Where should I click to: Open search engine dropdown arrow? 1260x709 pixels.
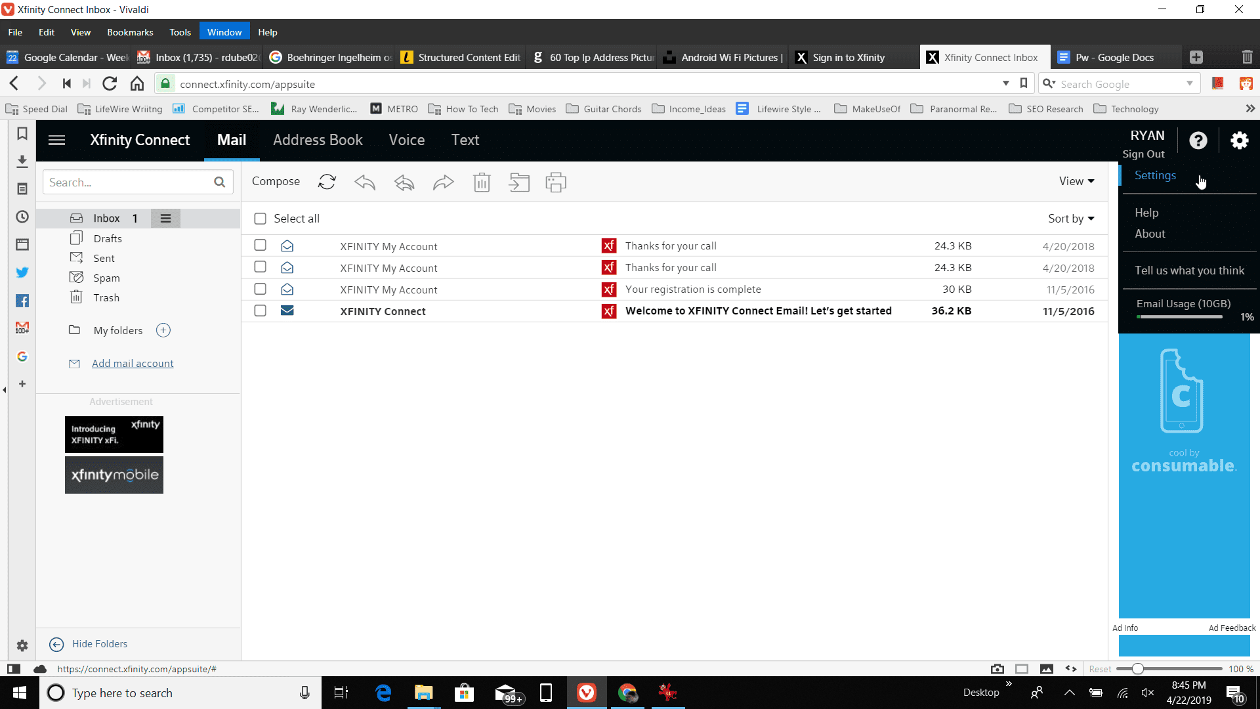[1189, 83]
